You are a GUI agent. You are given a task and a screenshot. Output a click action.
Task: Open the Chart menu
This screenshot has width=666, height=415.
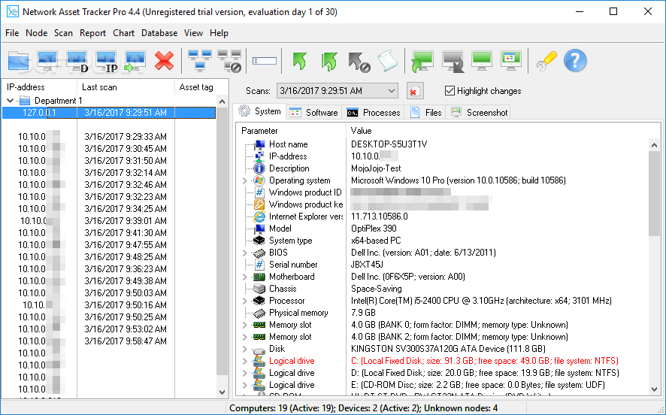click(123, 33)
